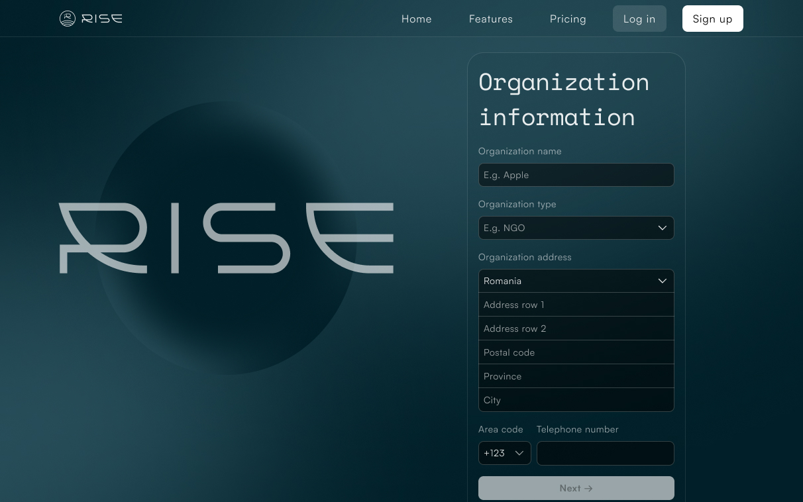Select the Home menu item
Viewport: 803px width, 502px height.
coord(416,19)
